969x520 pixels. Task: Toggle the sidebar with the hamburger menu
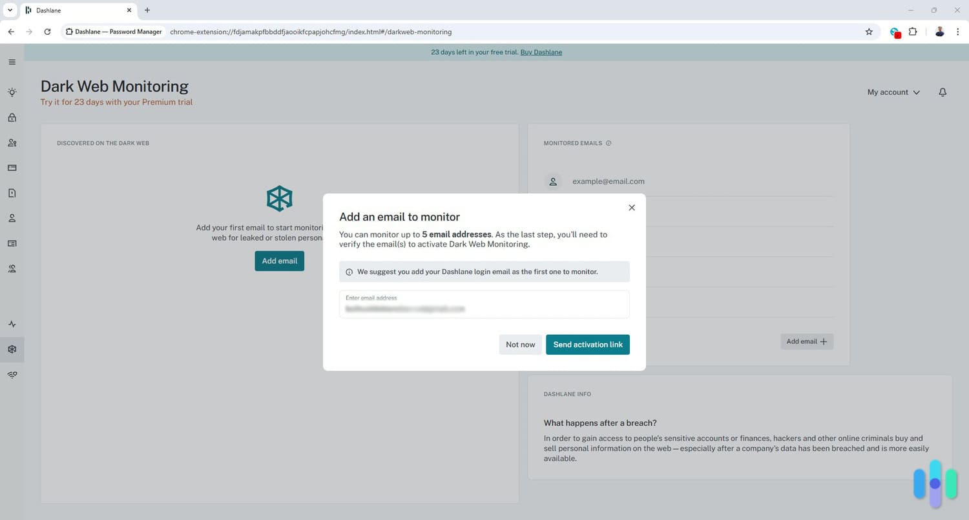[12, 61]
